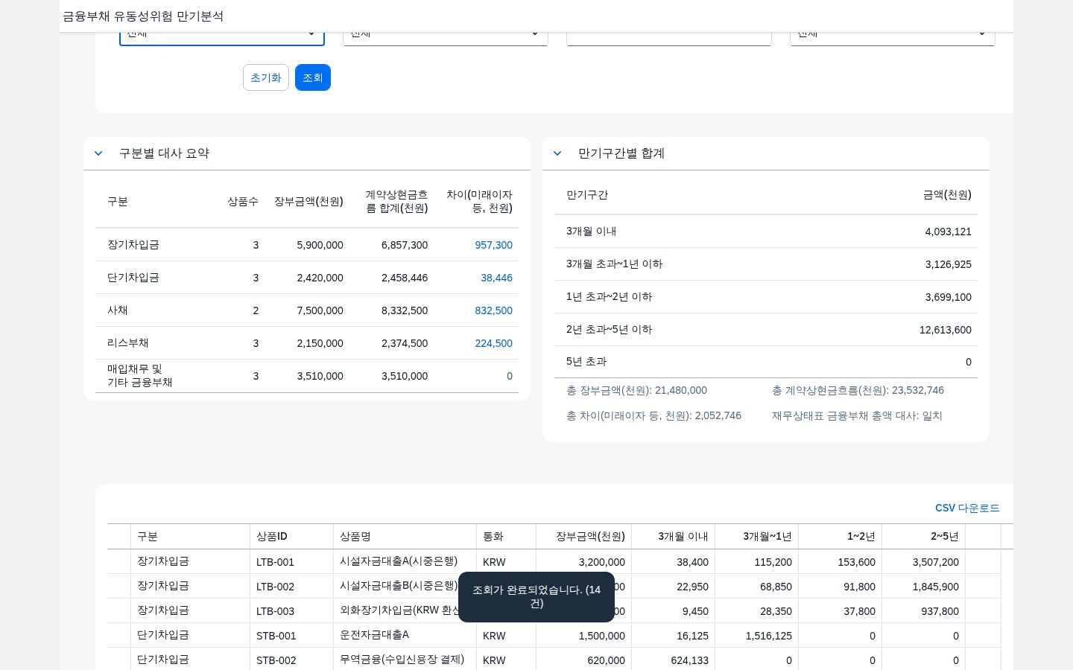The width and height of the screenshot is (1073, 670).
Task: Click the 2년 초과~5년 이하 bucket row
Action: 766,330
